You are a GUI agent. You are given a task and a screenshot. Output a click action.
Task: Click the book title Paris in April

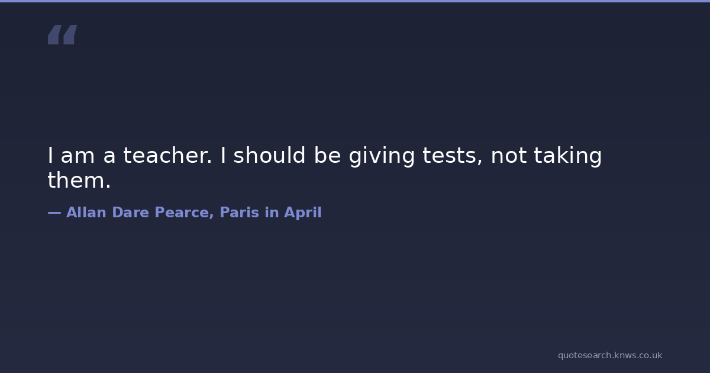pyautogui.click(x=270, y=213)
